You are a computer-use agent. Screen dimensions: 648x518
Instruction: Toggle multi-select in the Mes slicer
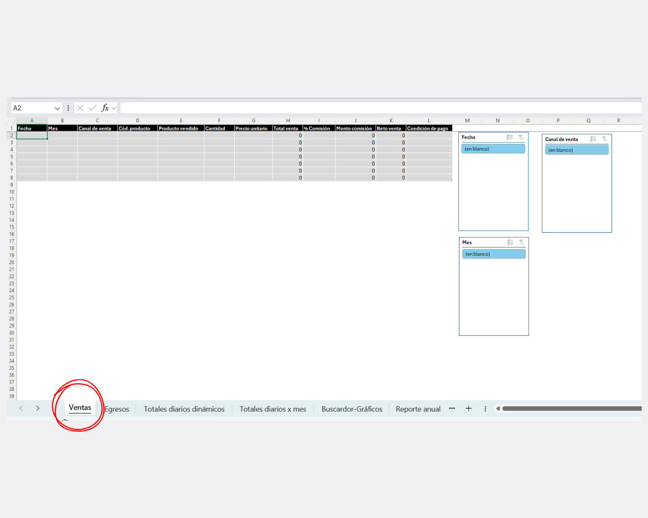coord(510,243)
